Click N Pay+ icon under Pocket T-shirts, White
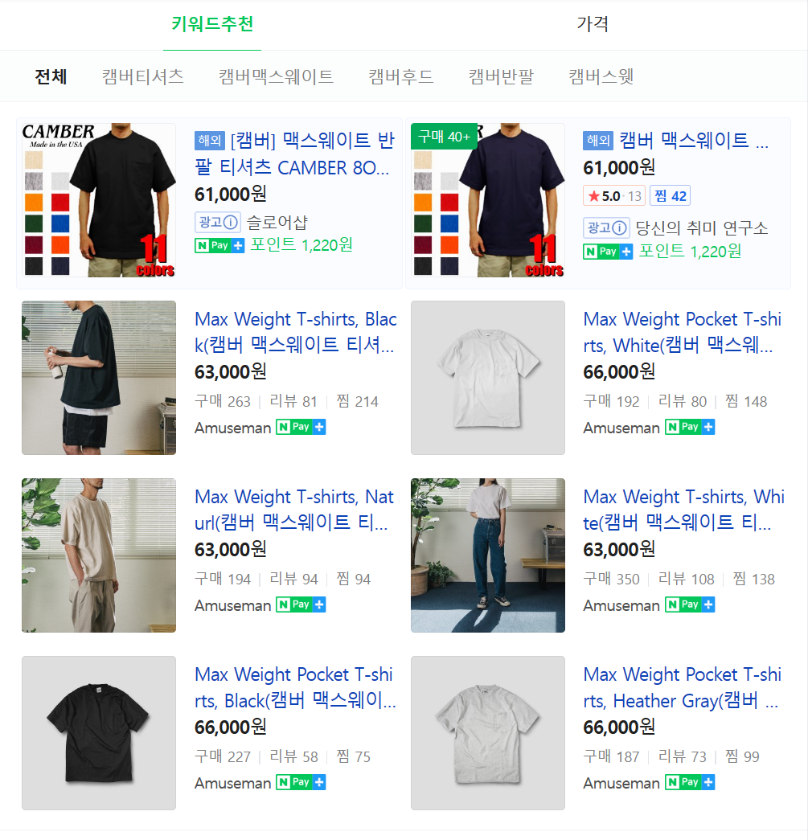The height and width of the screenshot is (840, 808). tap(690, 427)
